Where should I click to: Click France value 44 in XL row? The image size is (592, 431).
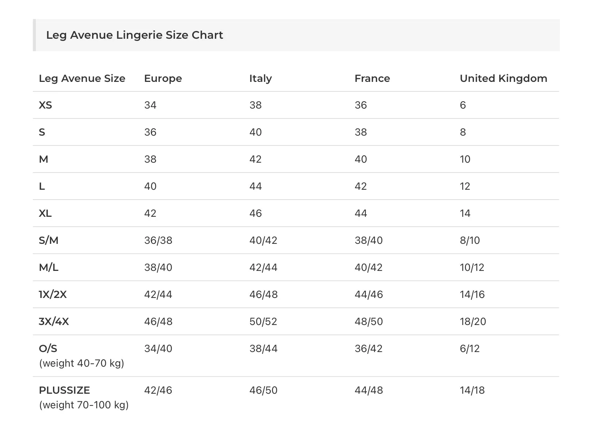point(361,213)
